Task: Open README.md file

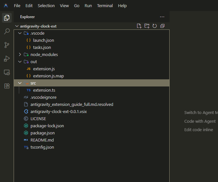Action: tap(42, 140)
